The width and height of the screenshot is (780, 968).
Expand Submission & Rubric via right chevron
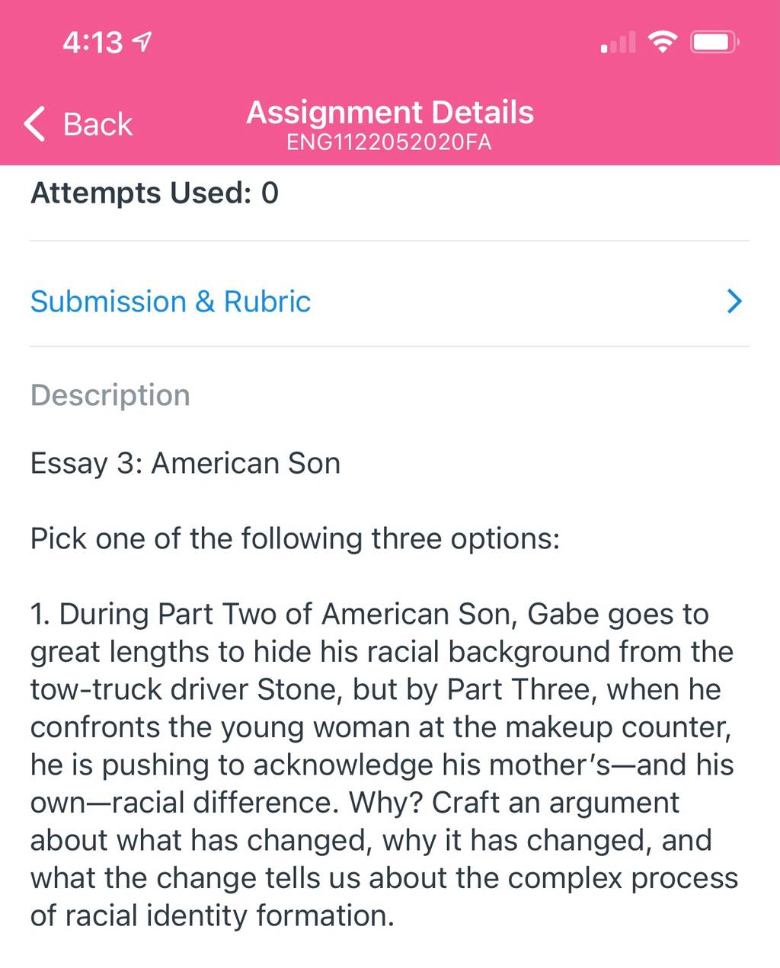[734, 302]
